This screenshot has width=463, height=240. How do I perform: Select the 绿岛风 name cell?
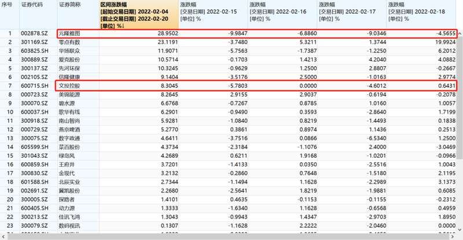67,156
